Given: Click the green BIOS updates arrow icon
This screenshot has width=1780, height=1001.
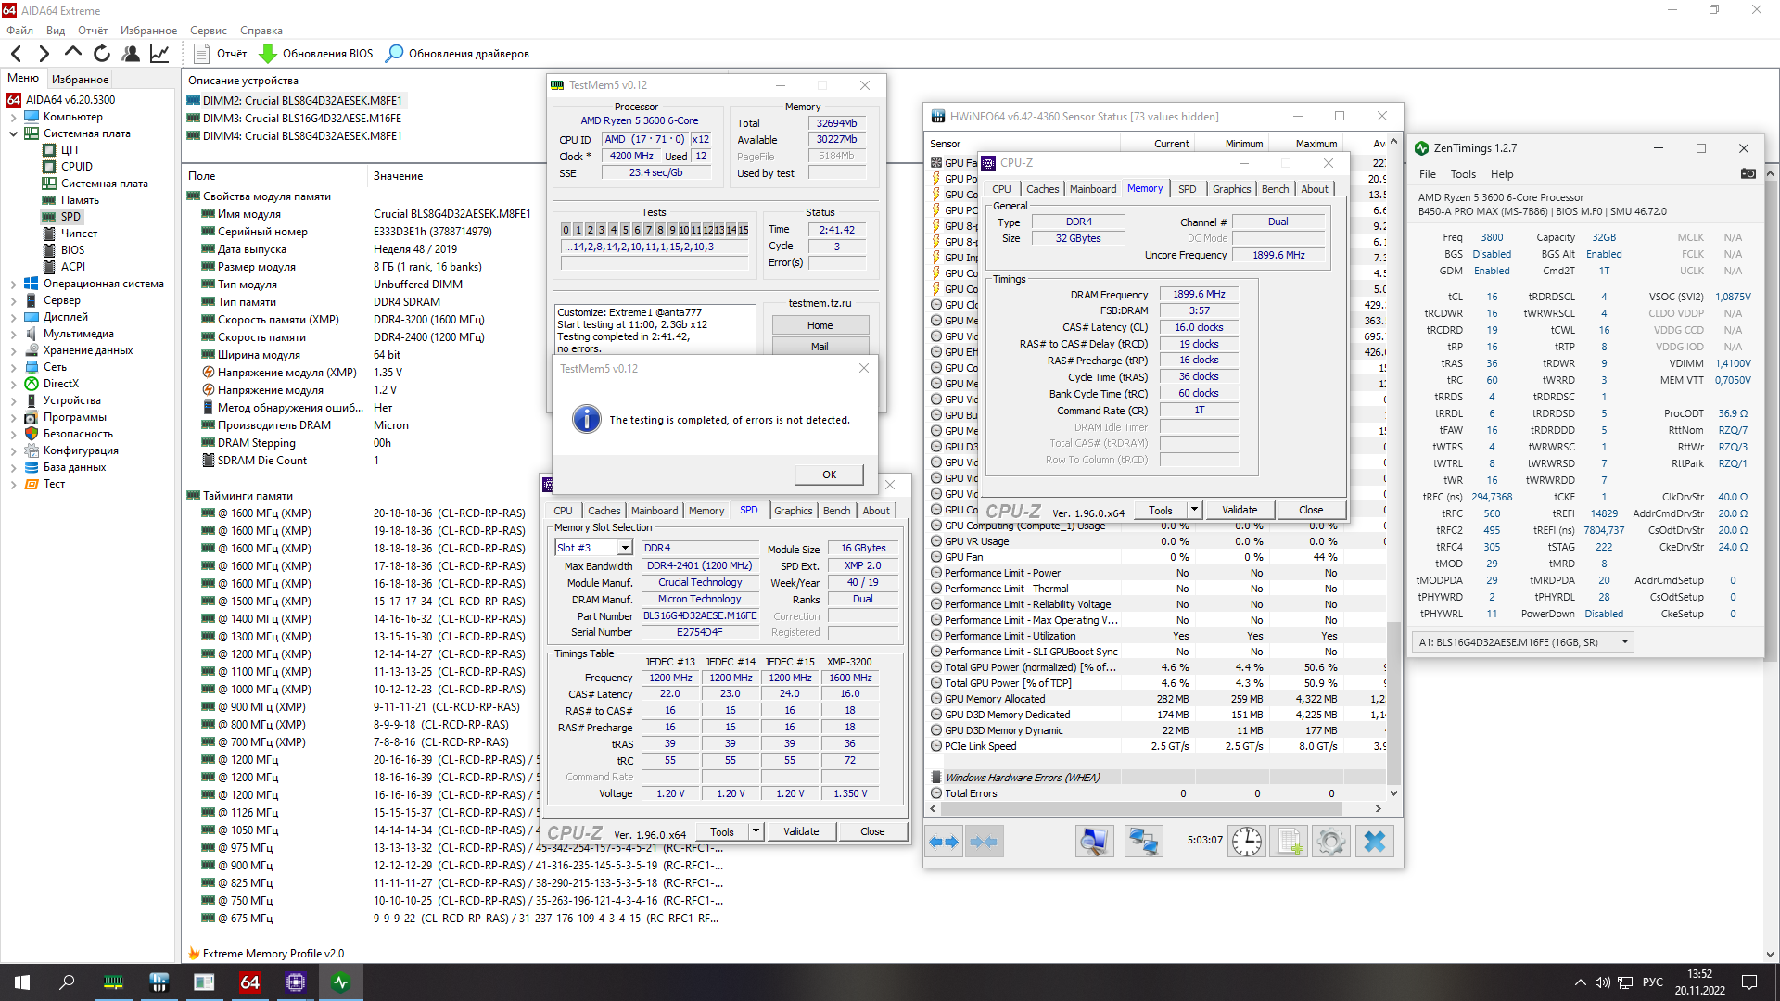Looking at the screenshot, I should [x=268, y=54].
